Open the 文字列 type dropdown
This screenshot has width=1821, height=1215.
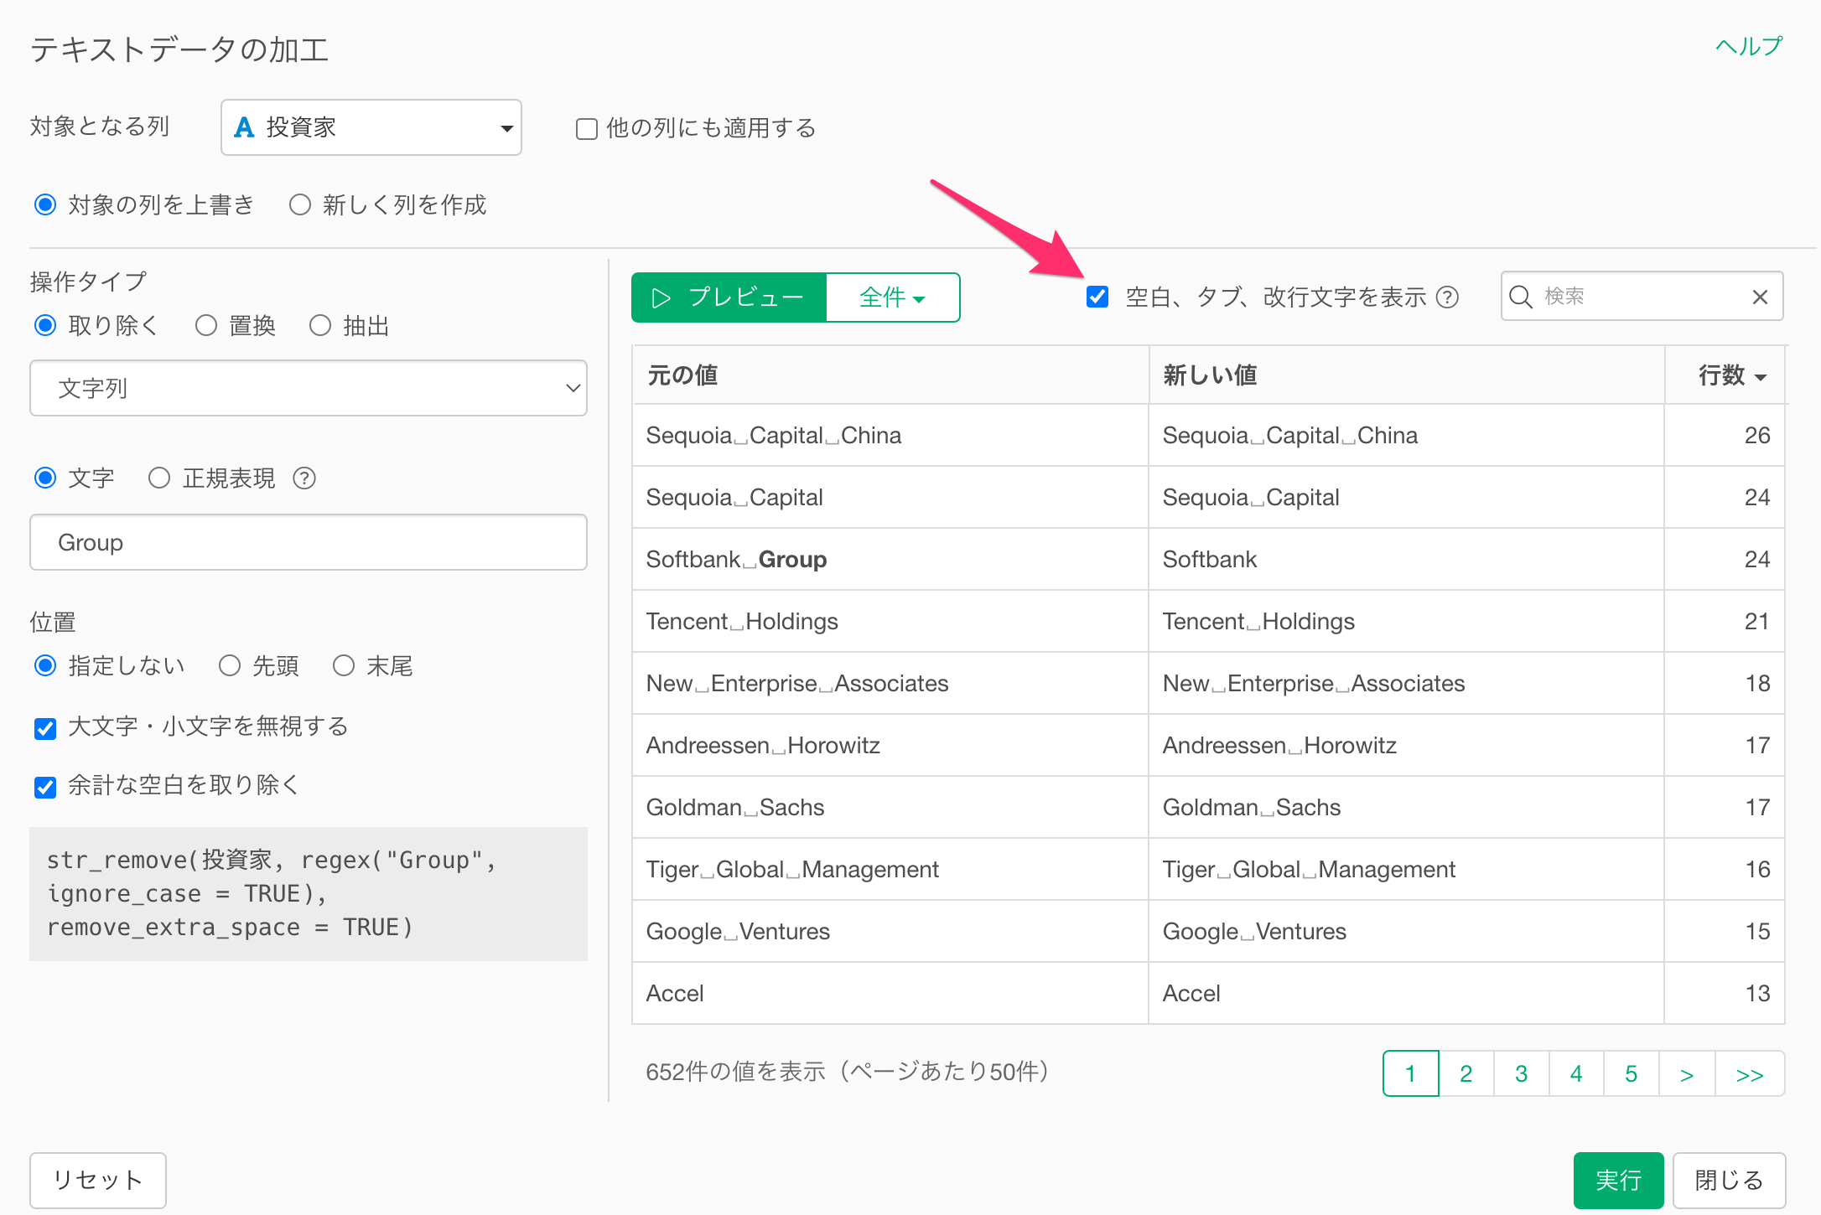click(x=309, y=388)
